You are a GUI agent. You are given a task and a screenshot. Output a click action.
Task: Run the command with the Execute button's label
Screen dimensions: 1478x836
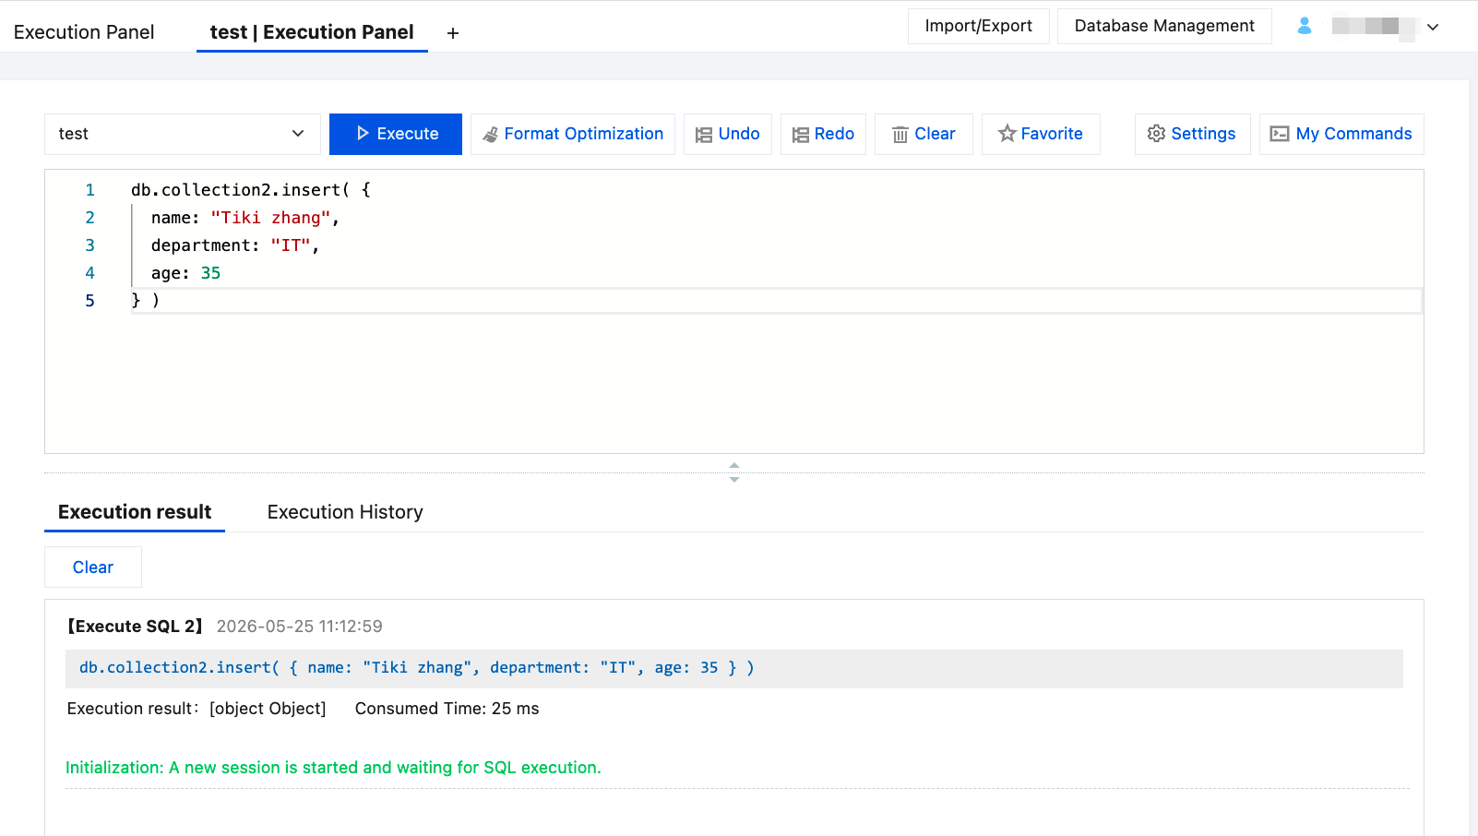pos(408,134)
